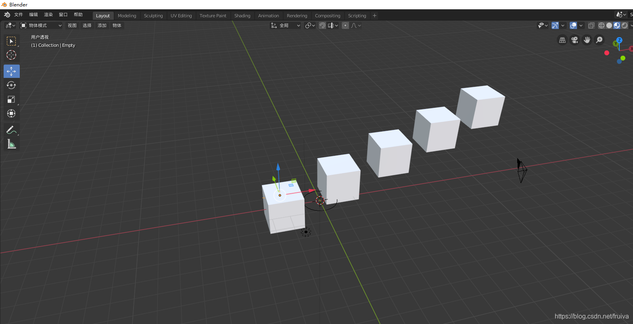Switch to the Texture Paint tab
The image size is (633, 324).
213,16
